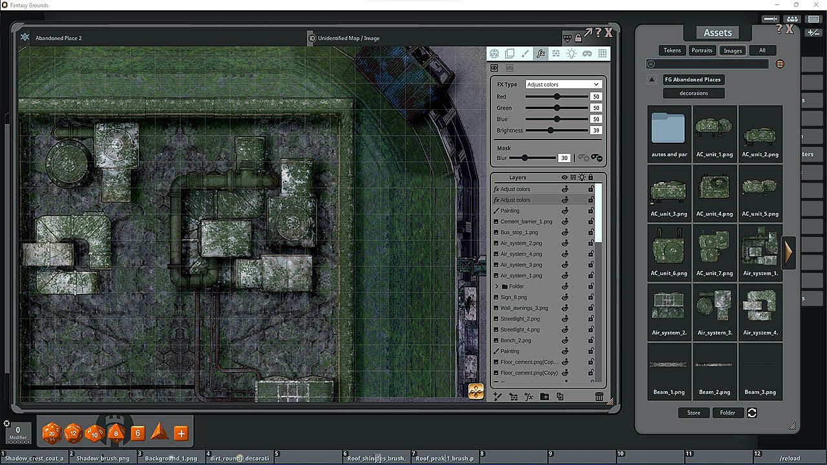Click the next page arrow in Assets
This screenshot has width=827, height=465.
(x=788, y=252)
